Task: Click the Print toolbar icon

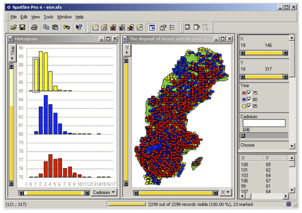Action: coord(34,27)
